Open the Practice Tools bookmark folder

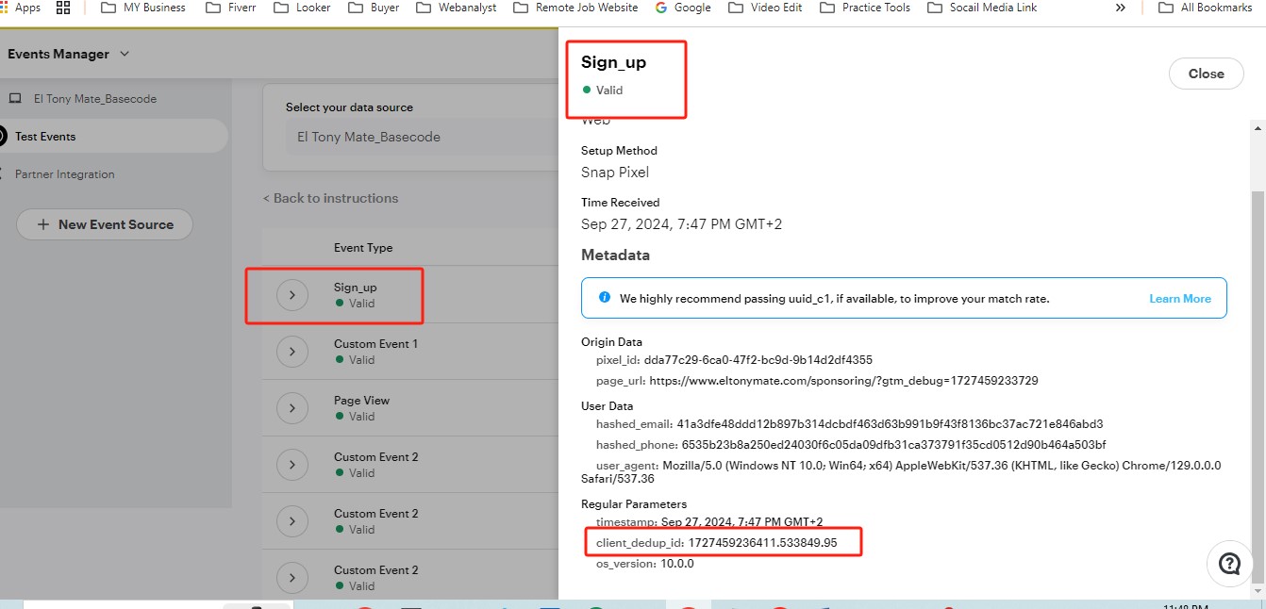(x=865, y=8)
